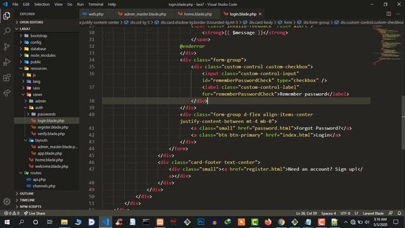Open Windows taskbar search
Viewport: 405px width, 228px height.
(22, 222)
